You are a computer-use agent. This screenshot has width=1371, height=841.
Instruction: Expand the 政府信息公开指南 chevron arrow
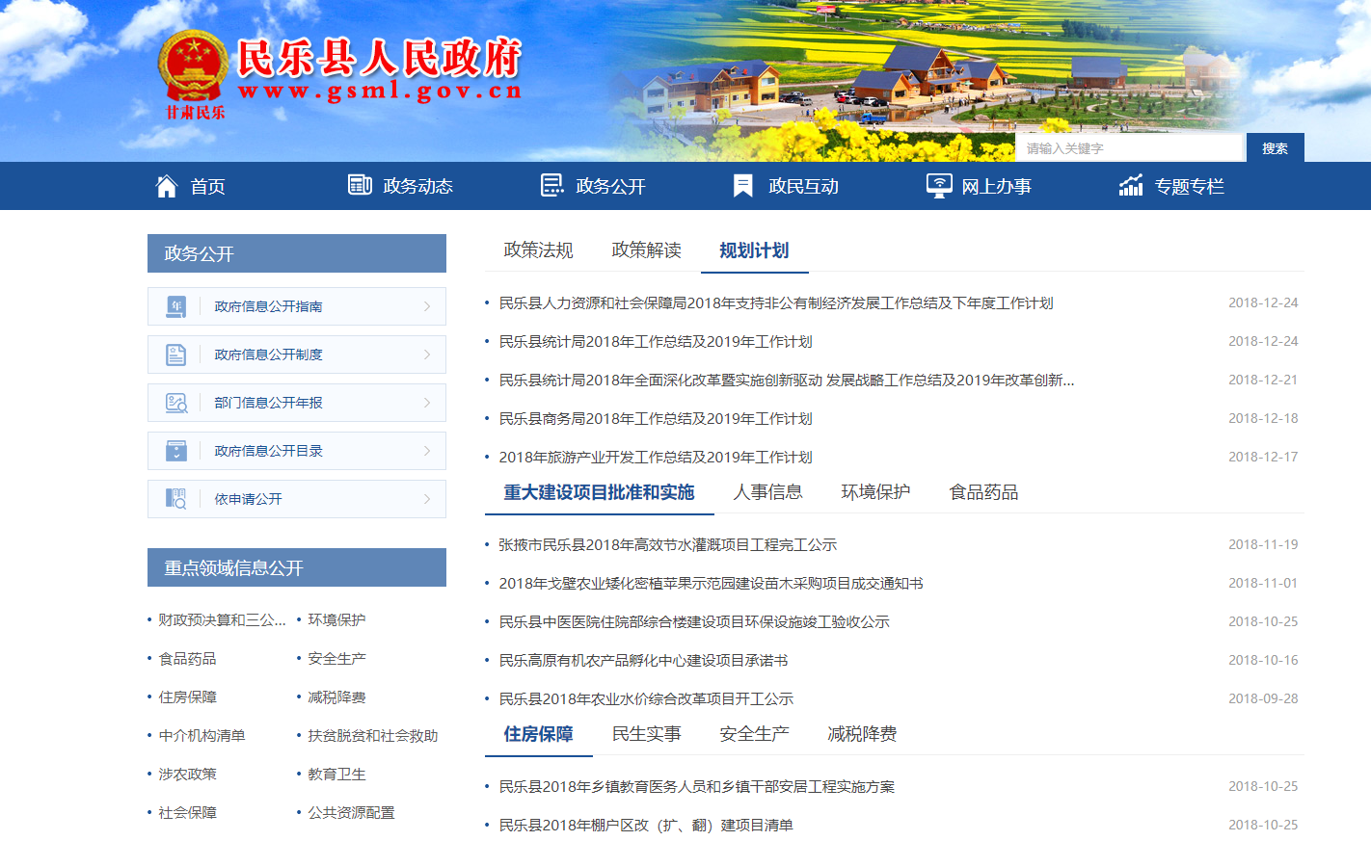[x=427, y=306]
